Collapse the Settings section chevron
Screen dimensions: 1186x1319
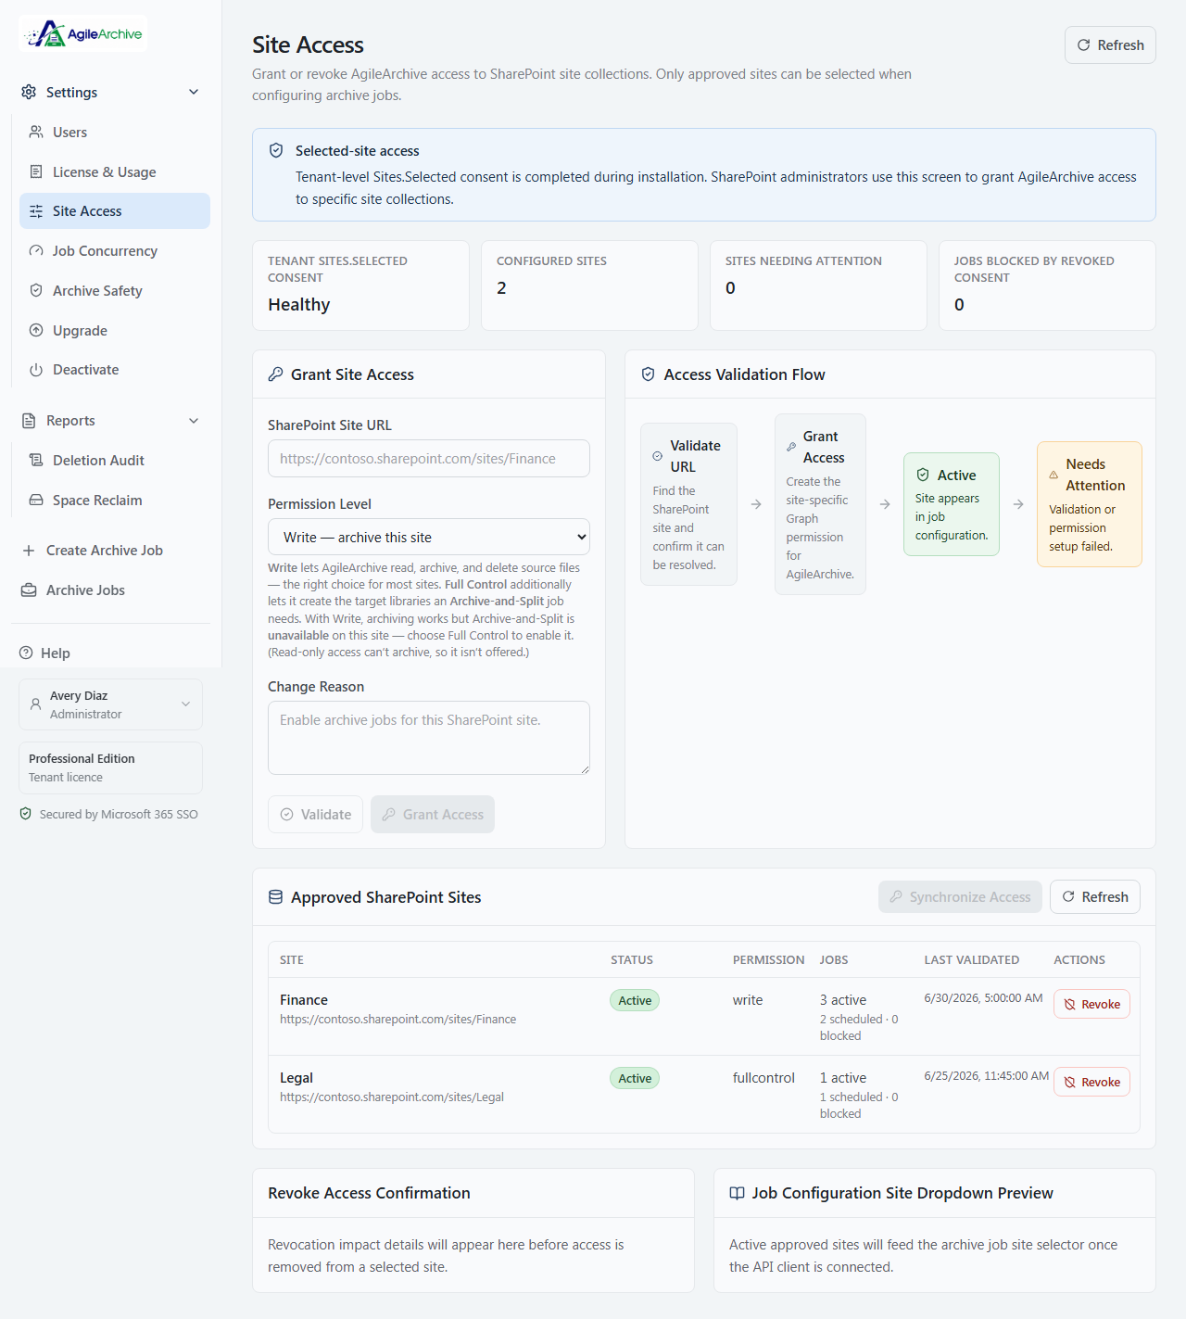(194, 92)
